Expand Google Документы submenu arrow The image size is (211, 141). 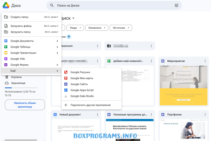click(57, 41)
